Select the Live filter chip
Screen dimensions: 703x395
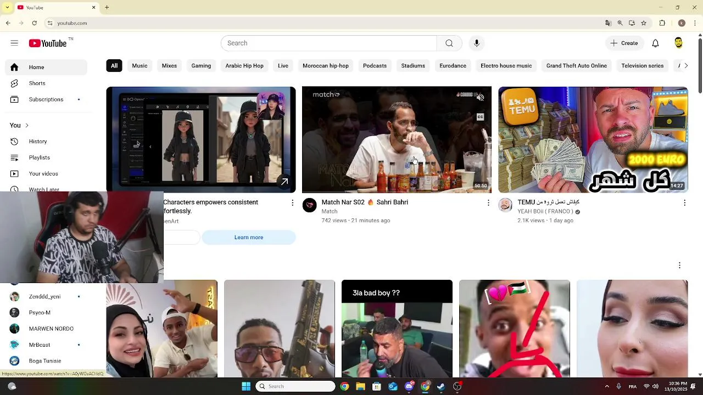click(283, 66)
